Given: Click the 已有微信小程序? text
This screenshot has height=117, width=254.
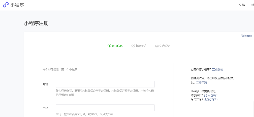Looking at the screenshot, I should (x=201, y=69).
